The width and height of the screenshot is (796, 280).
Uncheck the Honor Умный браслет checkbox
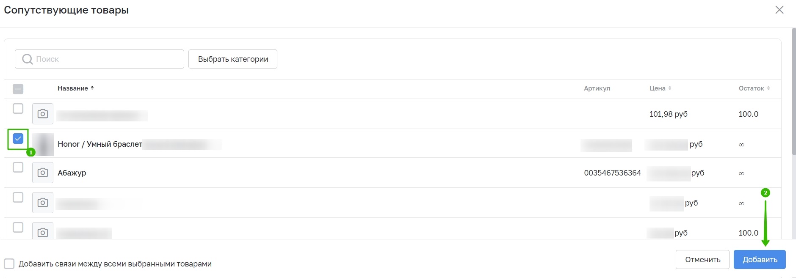(18, 139)
